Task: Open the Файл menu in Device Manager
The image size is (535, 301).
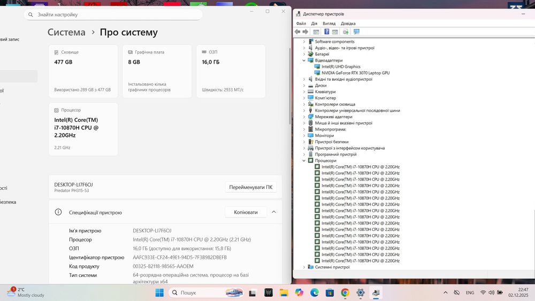Action: coord(301,24)
